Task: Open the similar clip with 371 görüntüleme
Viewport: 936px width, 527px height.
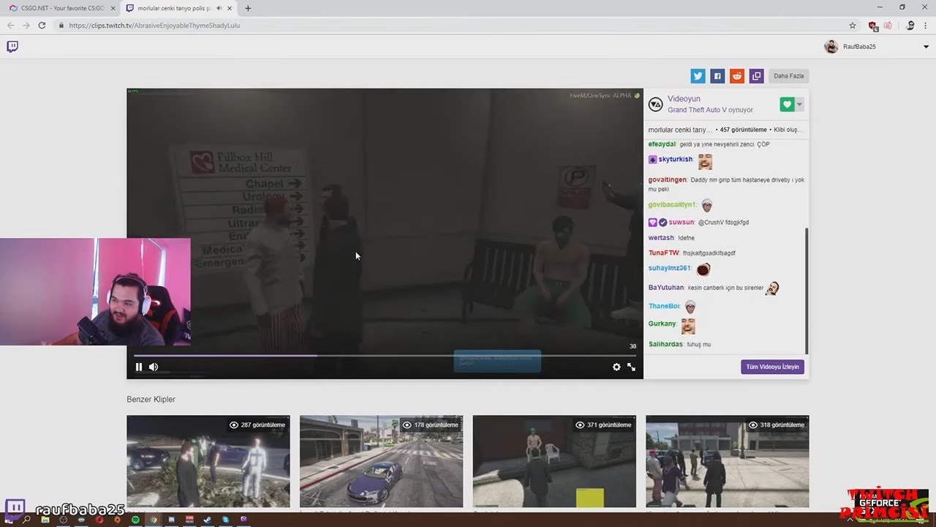Action: click(554, 462)
